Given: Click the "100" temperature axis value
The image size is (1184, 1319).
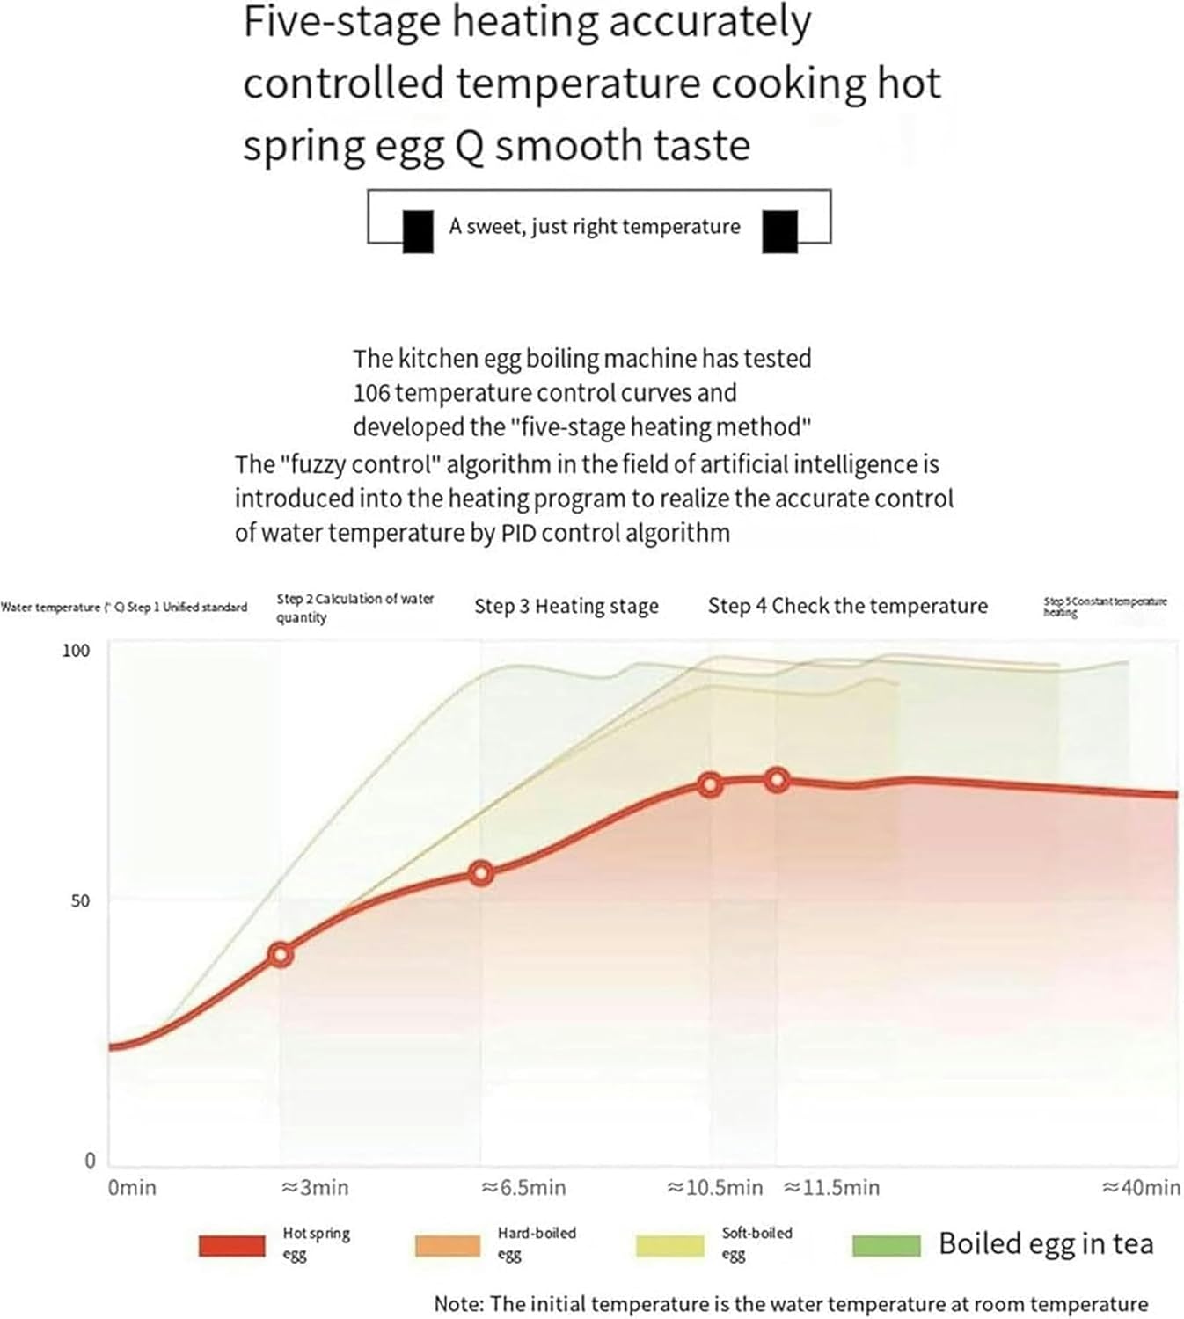Looking at the screenshot, I should pos(77,651).
